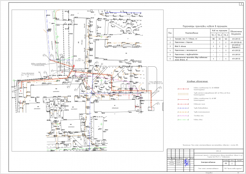Click the stage value 'РП' in title block

(x=225, y=163)
